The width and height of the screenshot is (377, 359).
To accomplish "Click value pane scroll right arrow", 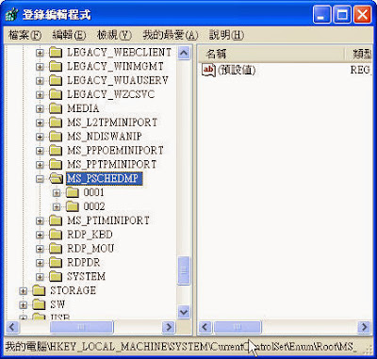I will tap(365, 327).
